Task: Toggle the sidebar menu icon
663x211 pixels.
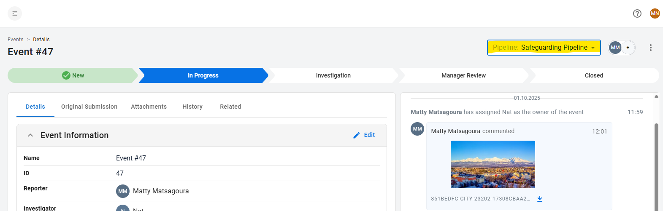Action: pos(15,13)
